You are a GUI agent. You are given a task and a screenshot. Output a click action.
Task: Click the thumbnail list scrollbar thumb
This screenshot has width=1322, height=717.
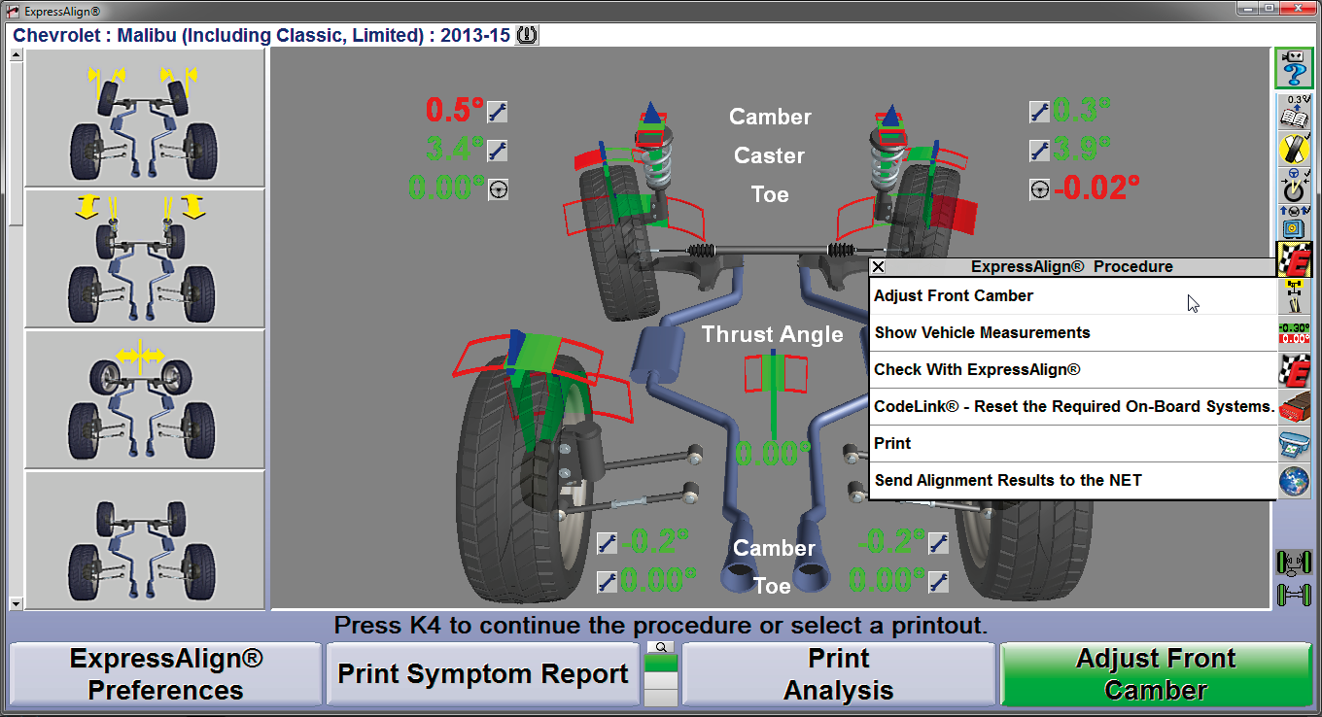coord(16,144)
